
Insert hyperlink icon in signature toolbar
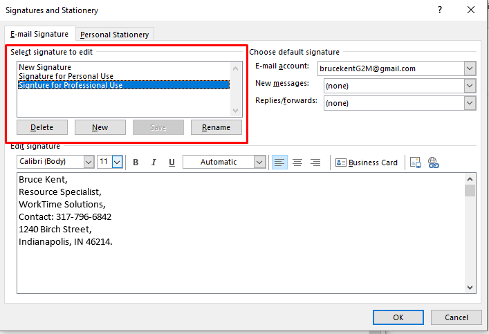pos(433,163)
